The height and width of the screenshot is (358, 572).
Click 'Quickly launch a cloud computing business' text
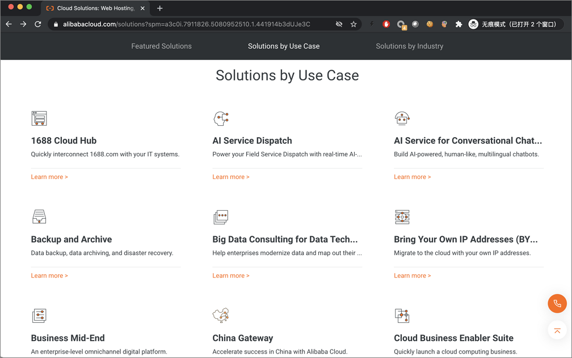pos(455,352)
